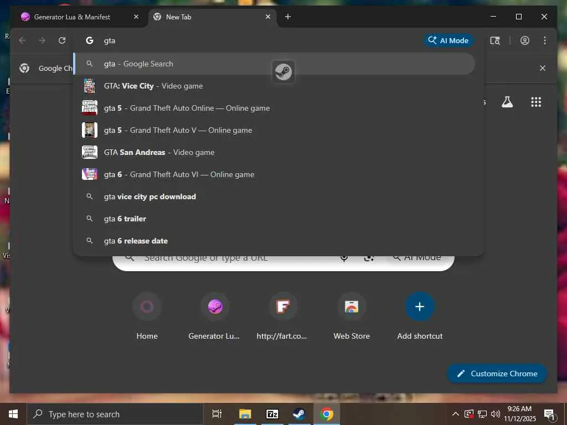
Task: Open the Windows Start menu
Action: [x=13, y=414]
